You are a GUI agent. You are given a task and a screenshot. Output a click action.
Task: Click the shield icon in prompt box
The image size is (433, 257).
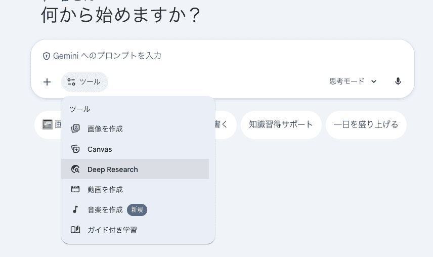click(46, 56)
